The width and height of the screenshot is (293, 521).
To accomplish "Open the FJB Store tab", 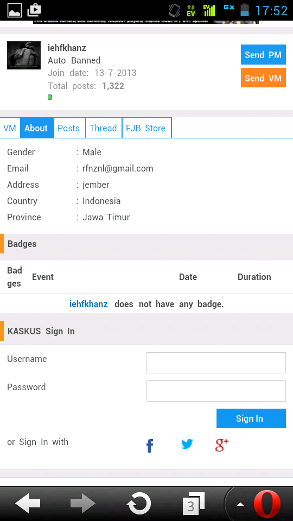I will coord(145,128).
